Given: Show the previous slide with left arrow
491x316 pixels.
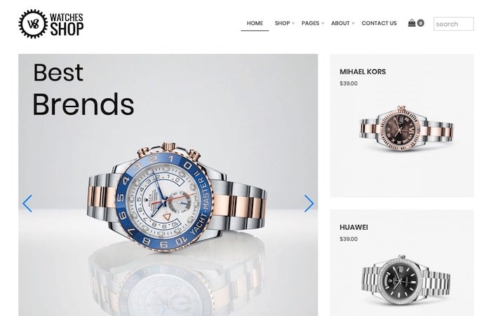Looking at the screenshot, I should [x=27, y=204].
